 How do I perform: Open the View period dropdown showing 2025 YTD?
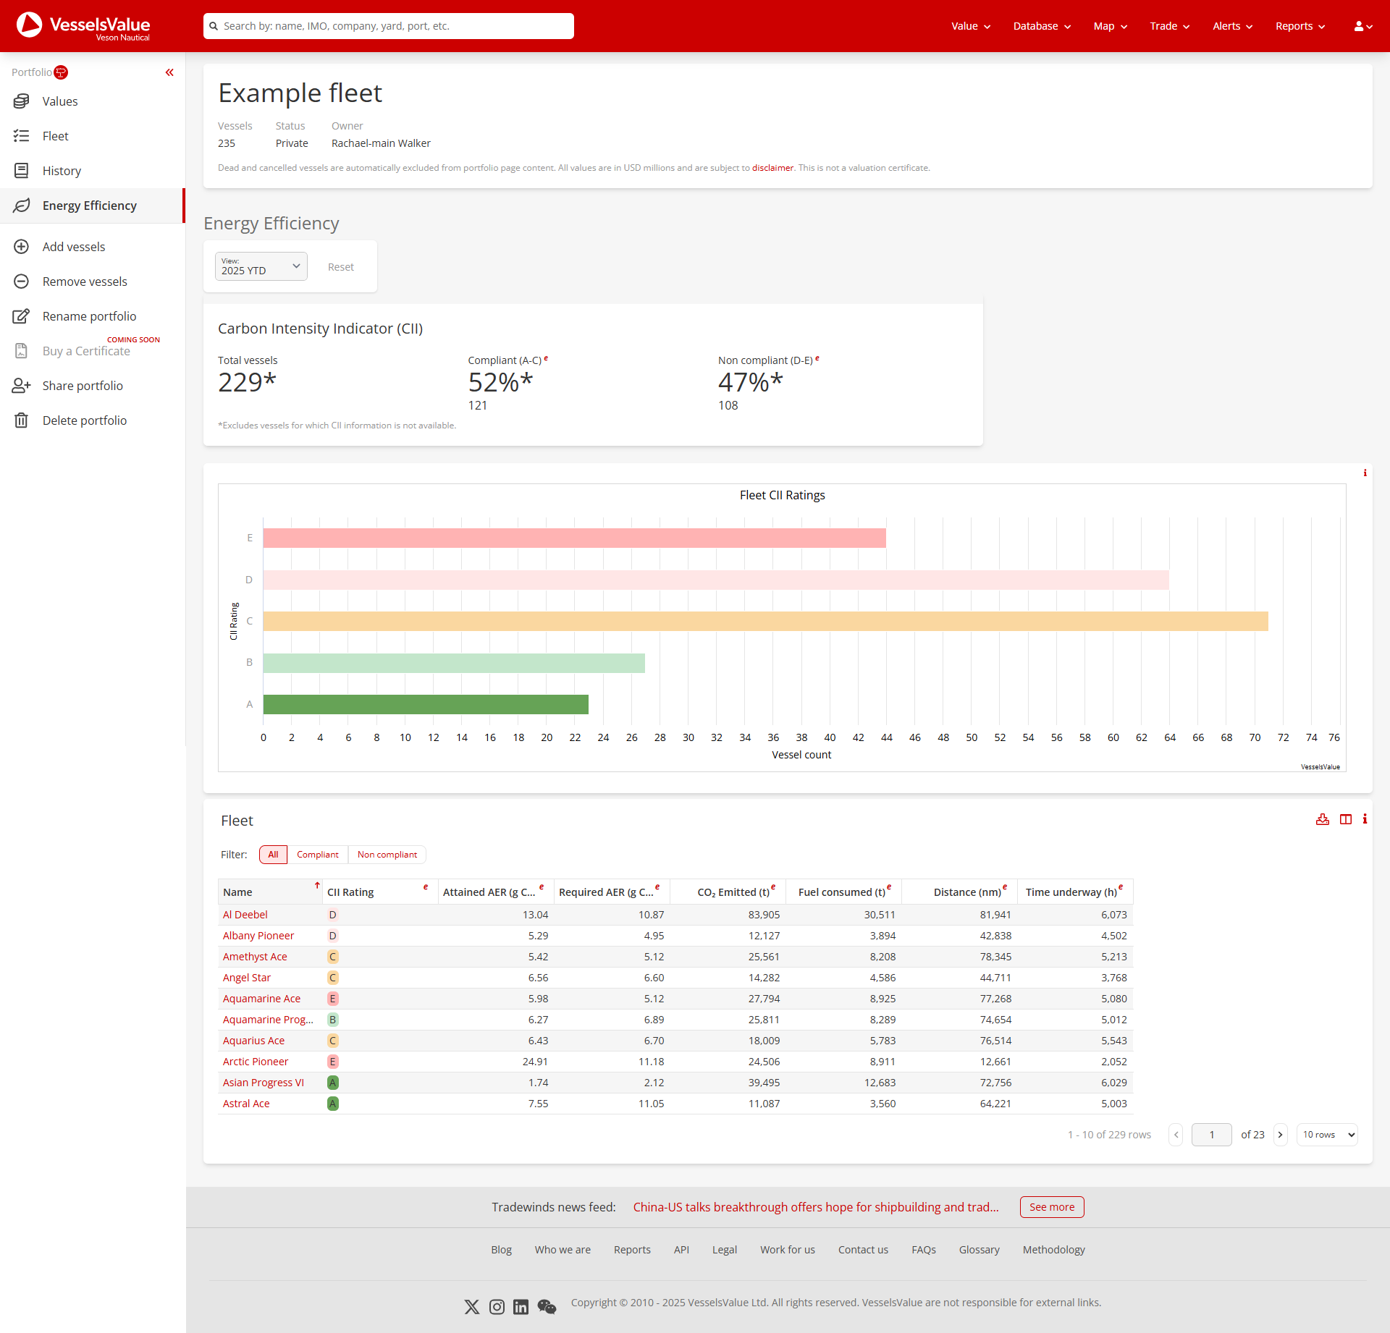click(x=260, y=266)
